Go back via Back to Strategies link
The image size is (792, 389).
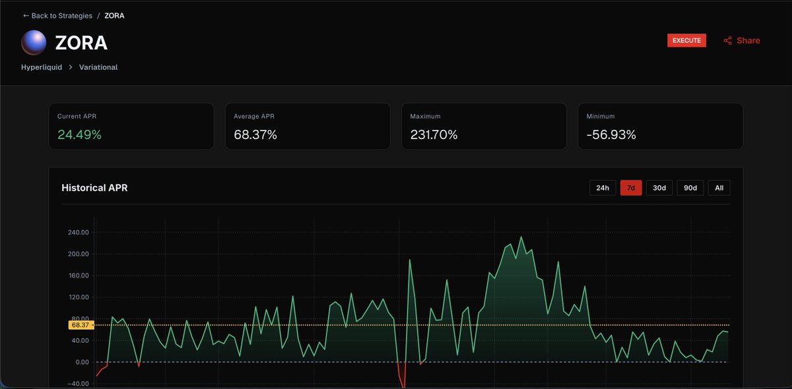click(x=57, y=15)
